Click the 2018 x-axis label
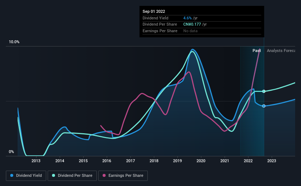 point(154,161)
